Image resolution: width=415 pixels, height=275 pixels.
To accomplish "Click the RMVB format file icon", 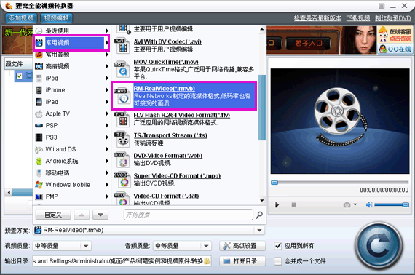I will pos(122,96).
